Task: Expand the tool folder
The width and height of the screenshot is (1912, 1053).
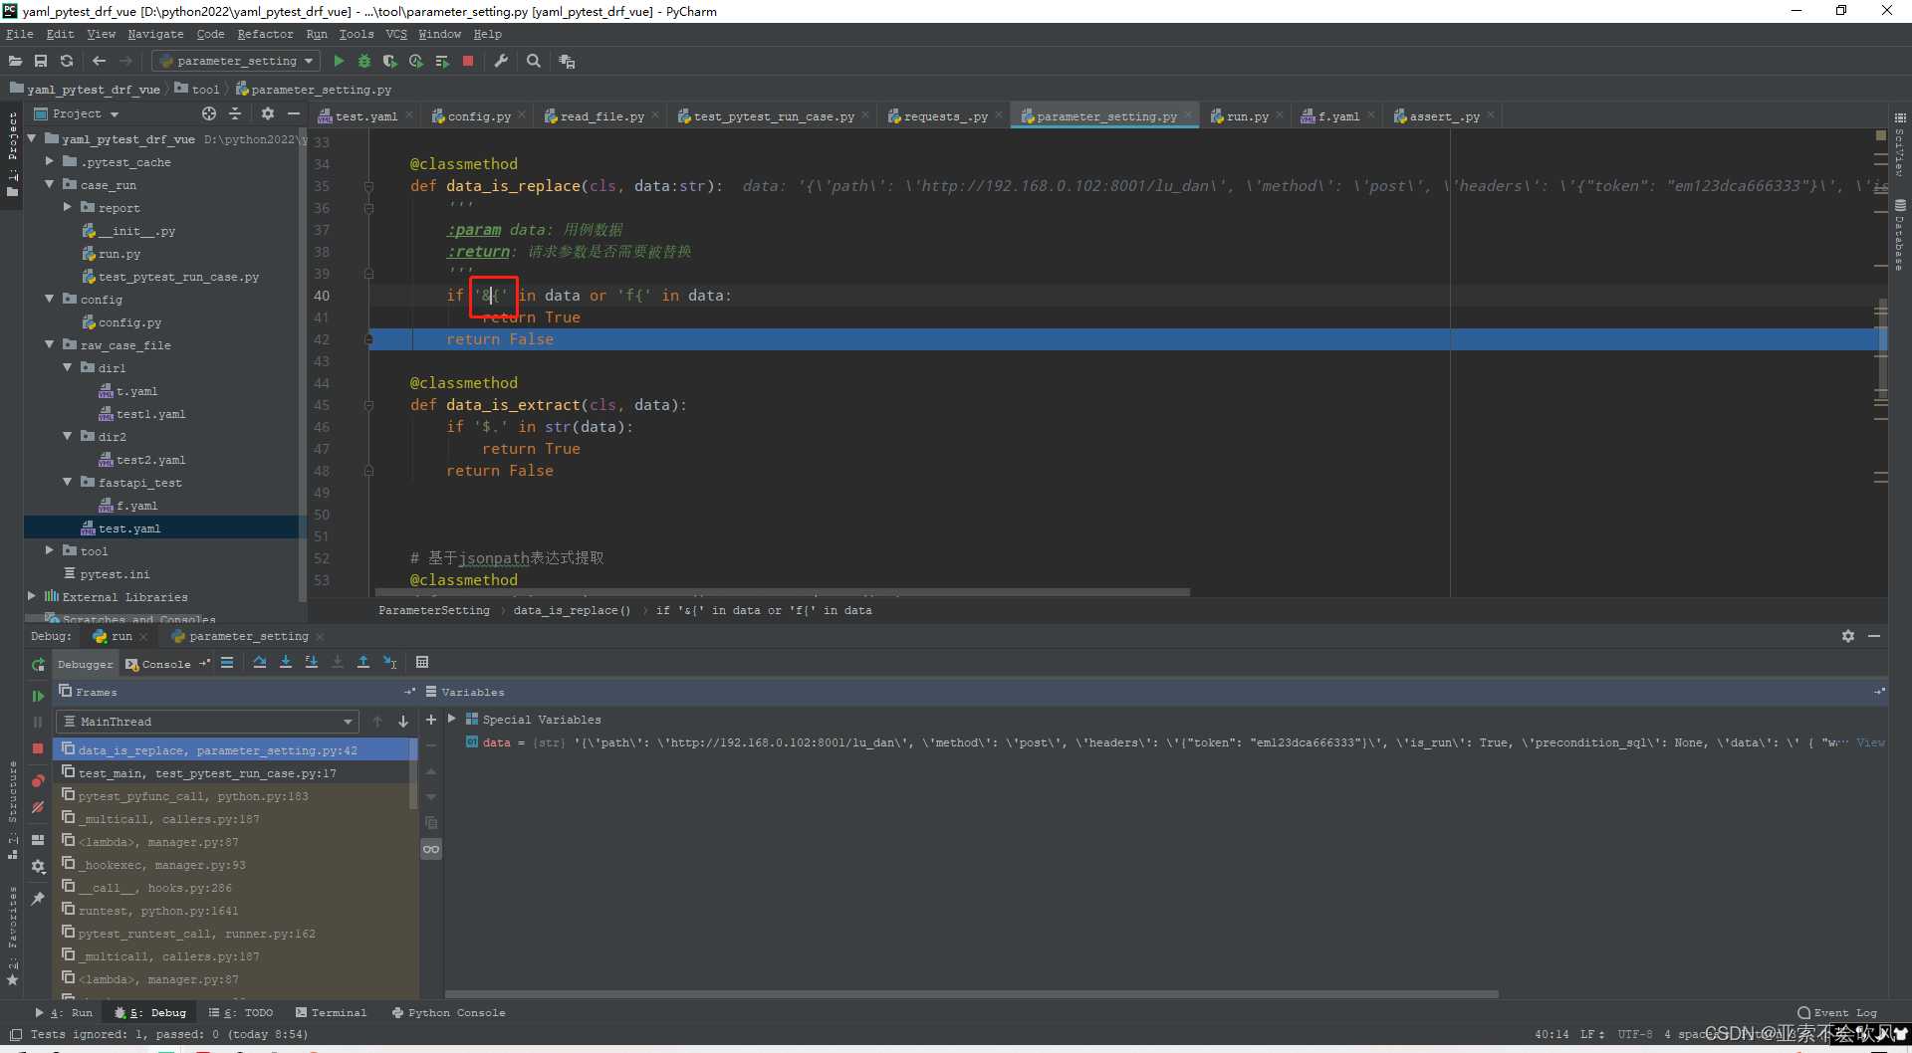Action: point(50,550)
